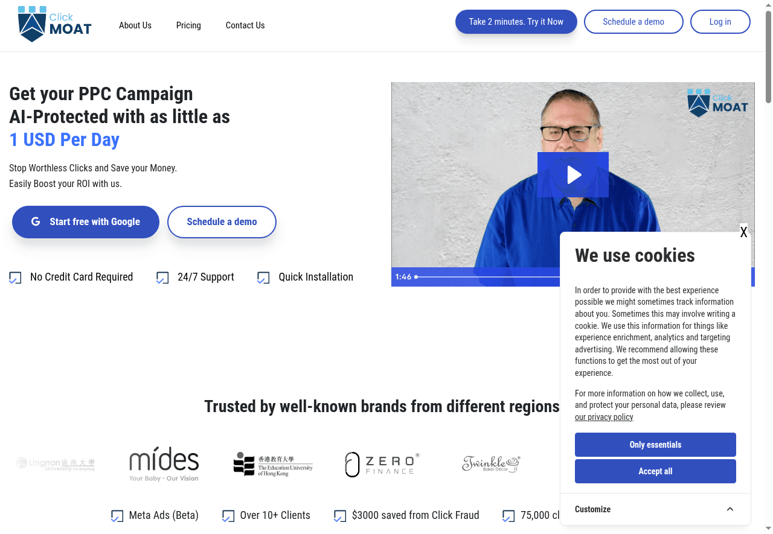Open our privacy policy link
The height and width of the screenshot is (534, 773).
pos(604,417)
